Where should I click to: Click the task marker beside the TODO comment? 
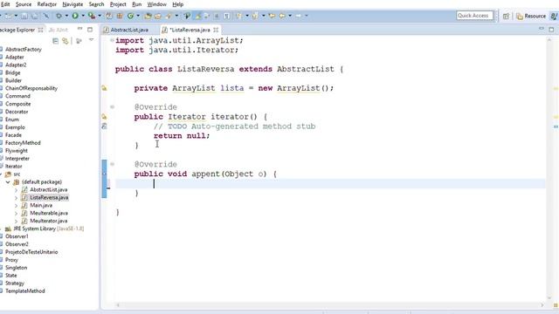104,126
